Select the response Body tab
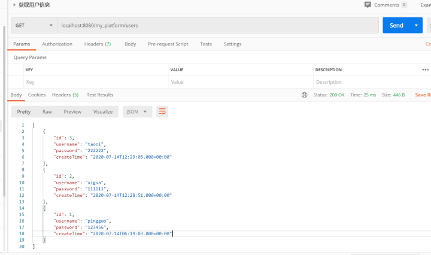The height and width of the screenshot is (255, 431). click(x=16, y=95)
